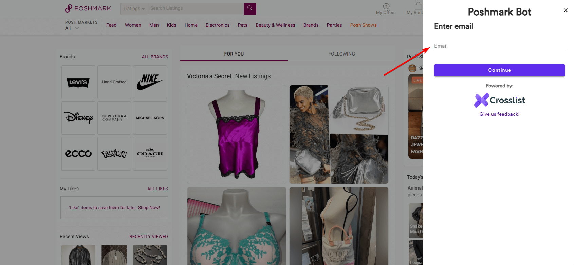Viewport: 576px width, 265px height.
Task: Select the Nike brand logo tile
Action: tap(150, 82)
